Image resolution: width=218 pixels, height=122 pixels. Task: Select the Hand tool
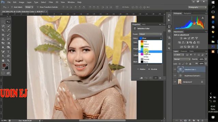[x=3, y=60]
